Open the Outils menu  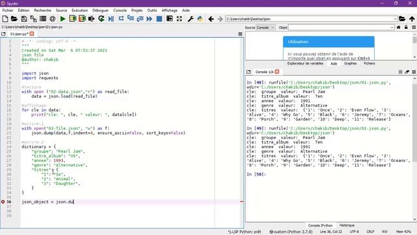152,10
